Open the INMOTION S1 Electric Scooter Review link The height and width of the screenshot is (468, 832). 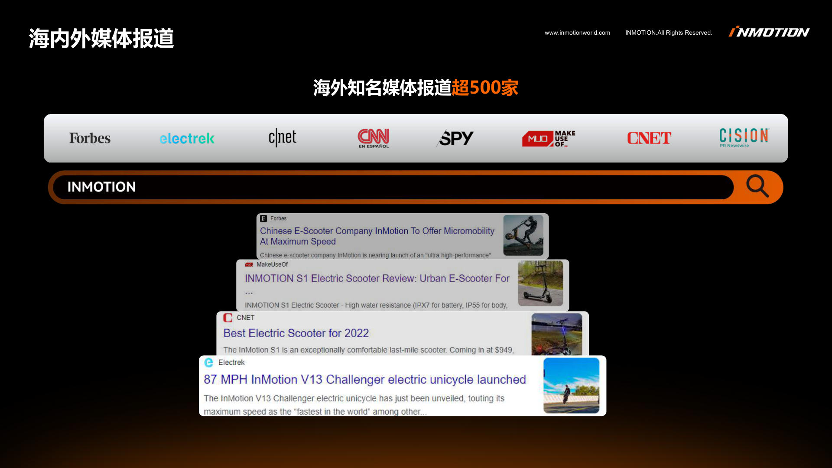coord(377,279)
